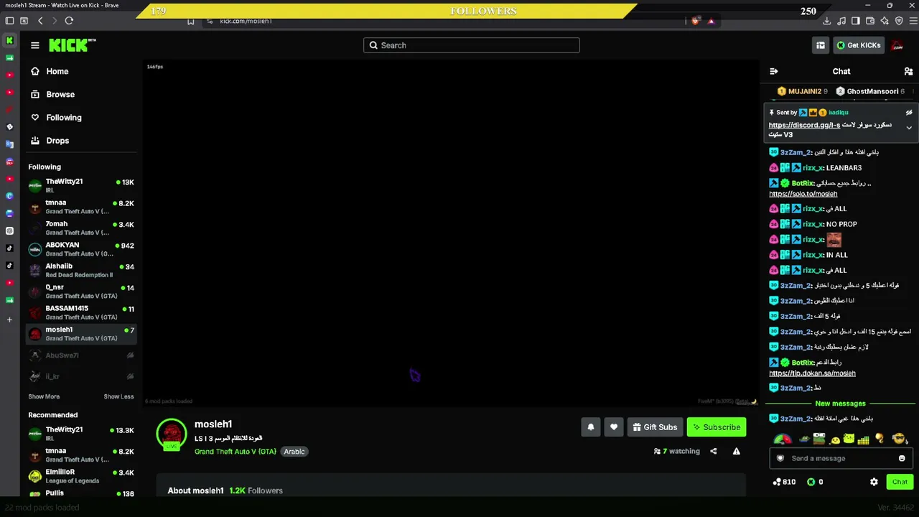Hide the pinned chat message

click(909, 113)
